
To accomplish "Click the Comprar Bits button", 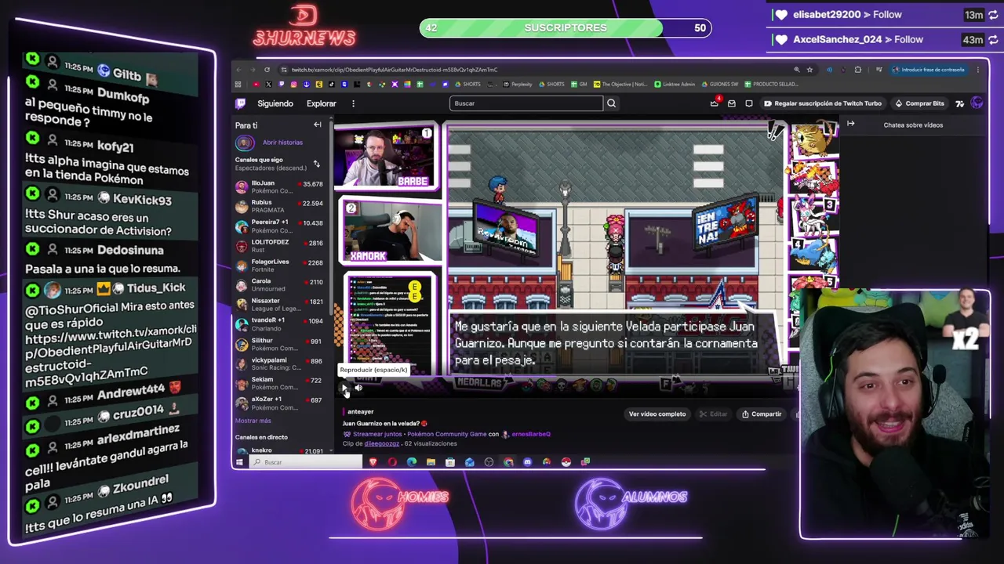I will click(920, 103).
